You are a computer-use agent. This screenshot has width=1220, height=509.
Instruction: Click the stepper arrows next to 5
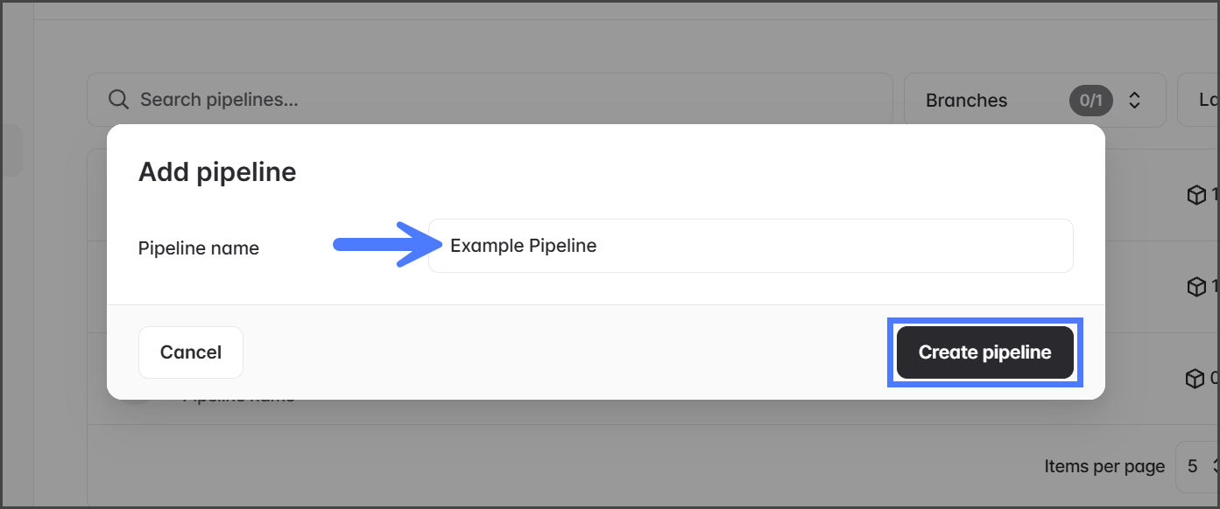click(1216, 466)
